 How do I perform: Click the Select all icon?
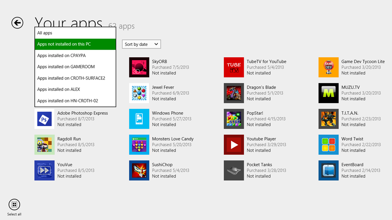click(14, 205)
